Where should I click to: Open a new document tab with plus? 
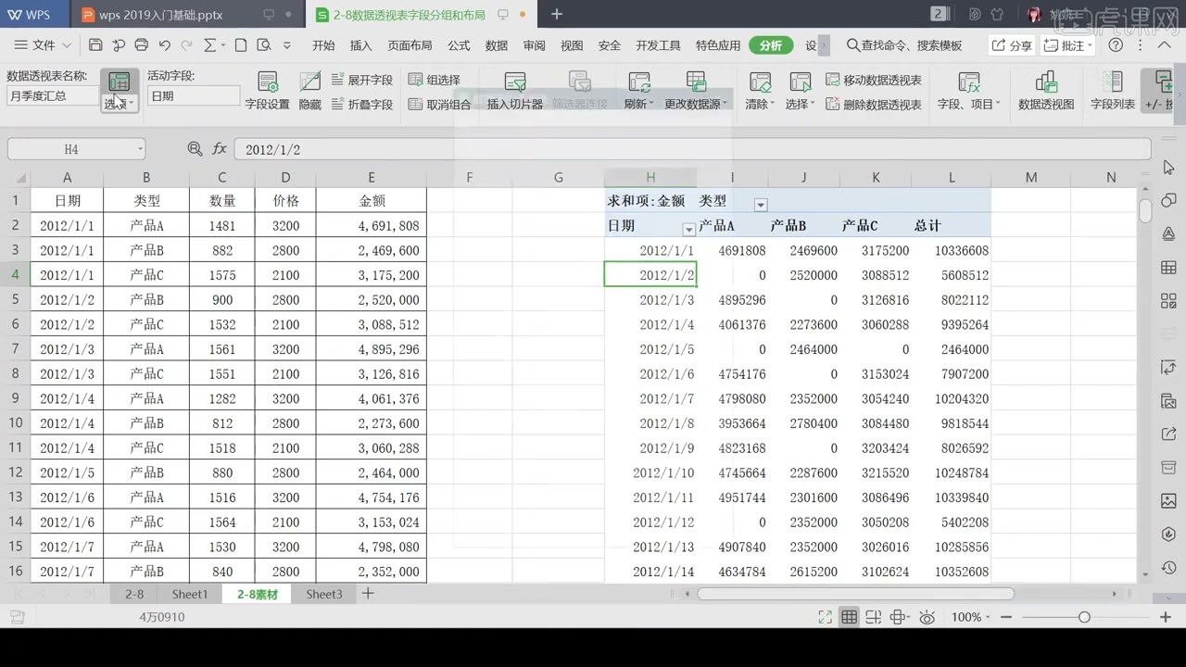[557, 15]
